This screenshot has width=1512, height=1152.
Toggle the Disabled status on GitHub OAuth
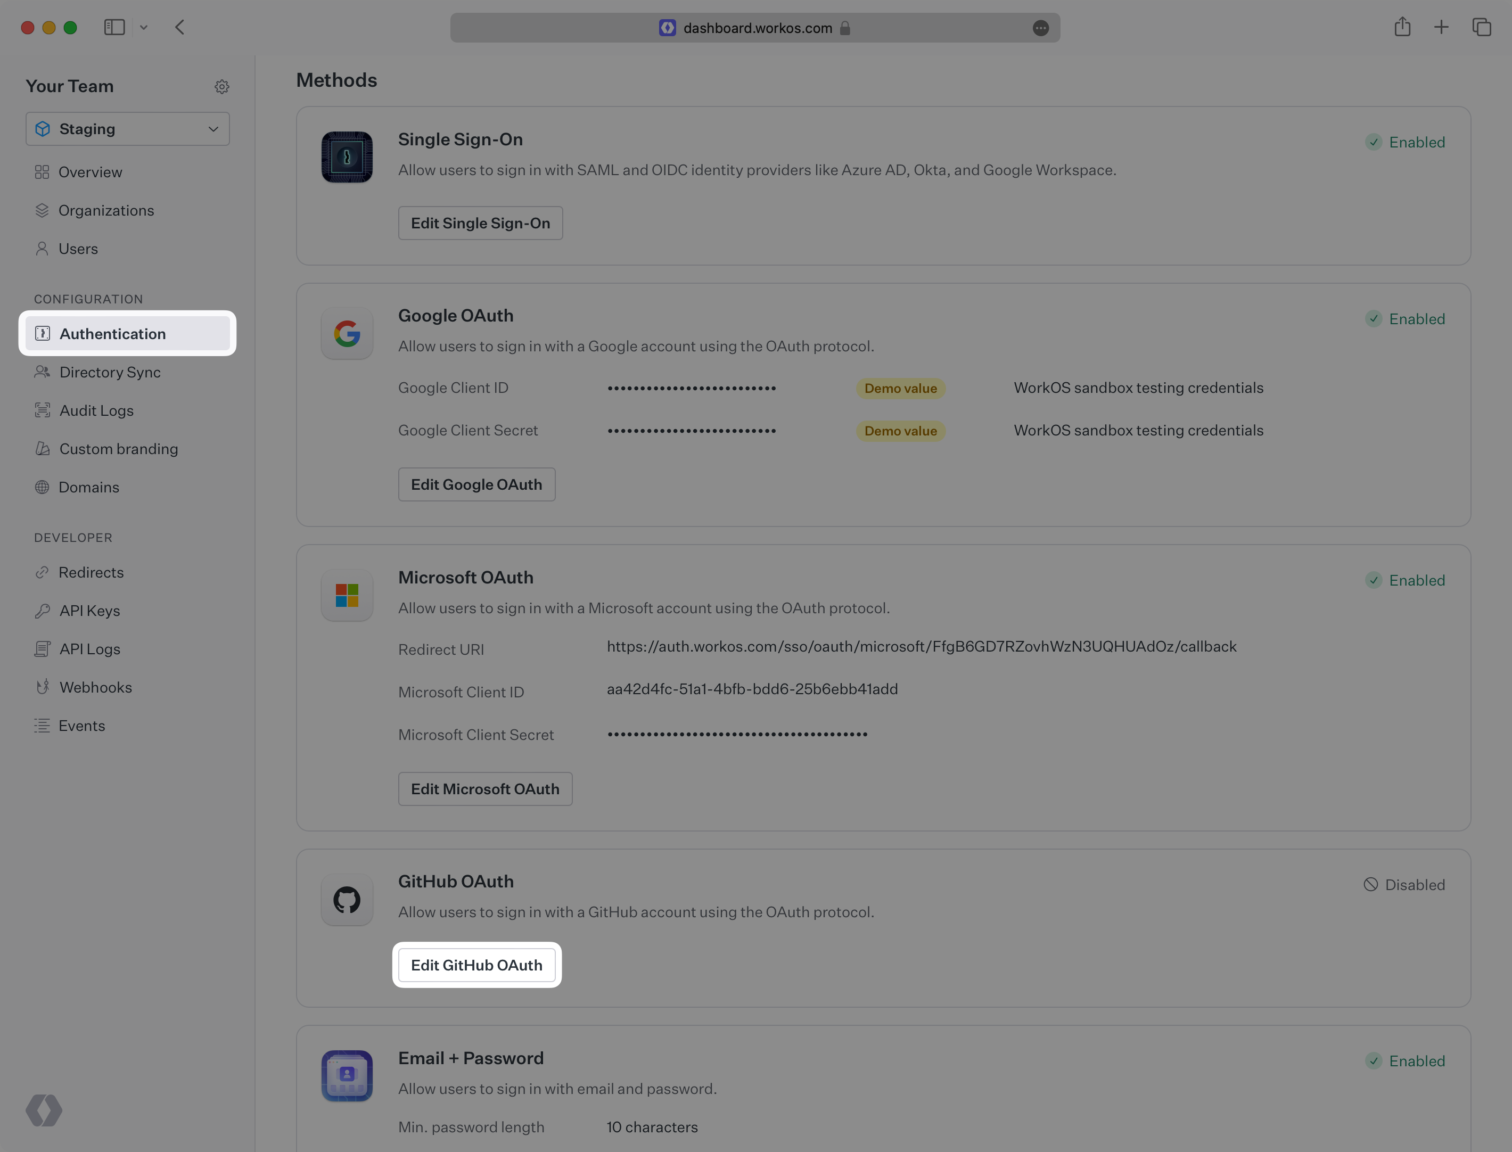coord(1405,885)
